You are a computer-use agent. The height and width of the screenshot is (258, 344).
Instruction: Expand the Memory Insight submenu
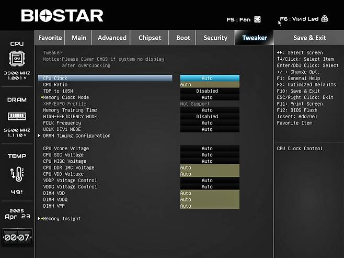(62, 219)
